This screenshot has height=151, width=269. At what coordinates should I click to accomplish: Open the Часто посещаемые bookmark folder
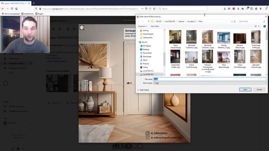click(x=11, y=14)
